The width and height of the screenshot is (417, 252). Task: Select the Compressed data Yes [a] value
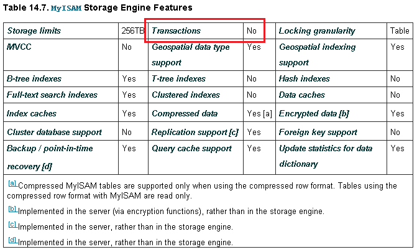tap(259, 114)
